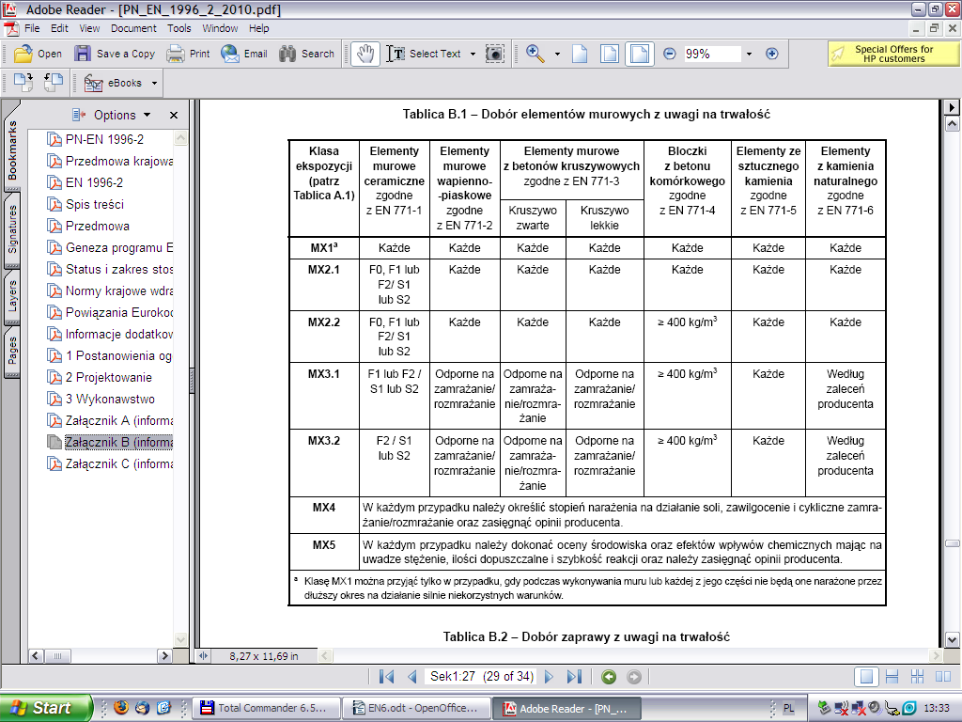The width and height of the screenshot is (962, 722).
Task: Go to the first page
Action: click(386, 677)
